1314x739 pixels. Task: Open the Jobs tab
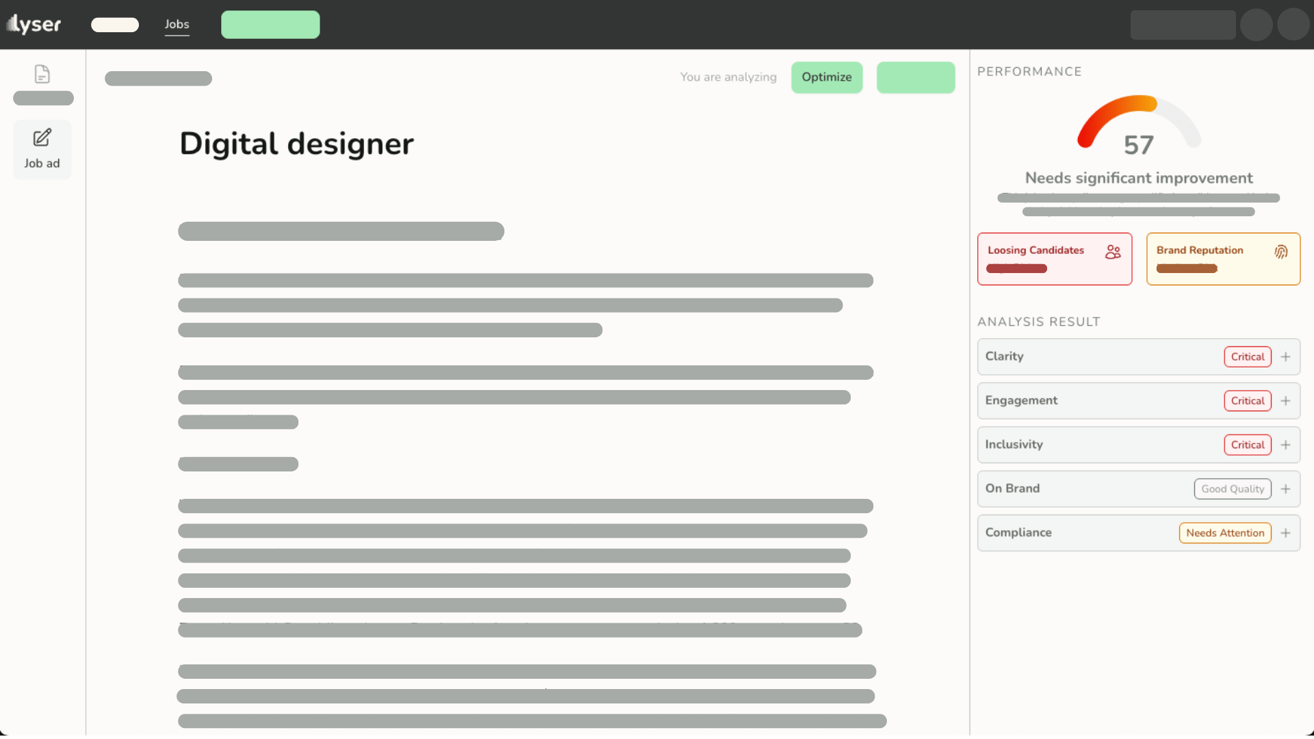click(177, 25)
